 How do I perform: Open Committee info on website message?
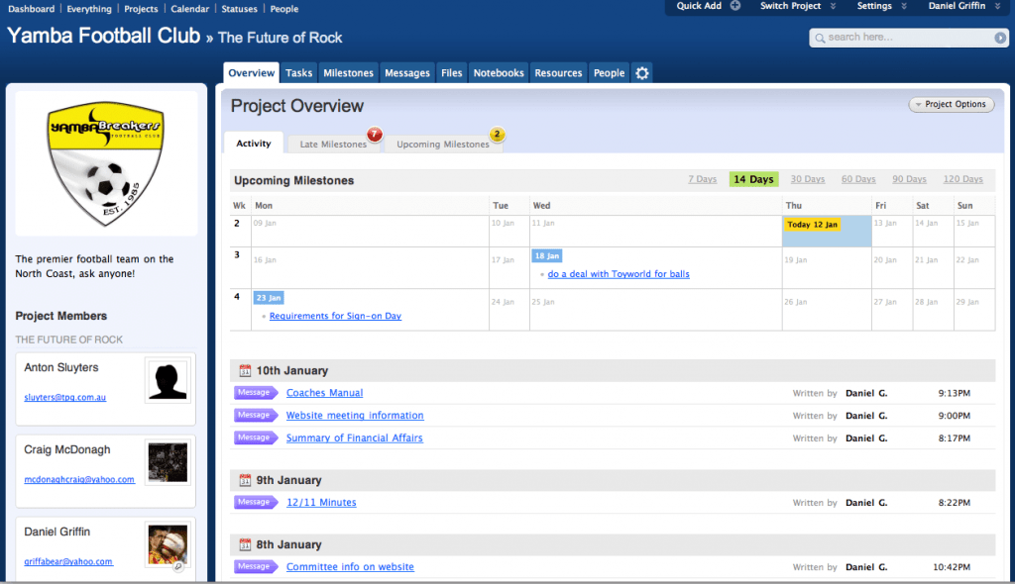tap(350, 566)
